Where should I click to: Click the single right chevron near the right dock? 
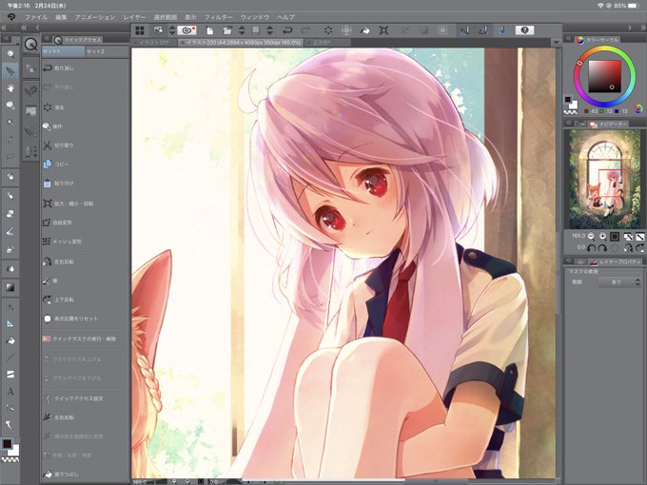pos(630,28)
